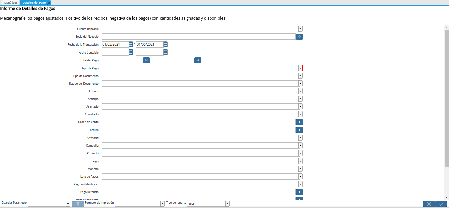Screen dimensions: 449x208
Task: Focus the Fecha Contable end field
Action: [x=149, y=52]
